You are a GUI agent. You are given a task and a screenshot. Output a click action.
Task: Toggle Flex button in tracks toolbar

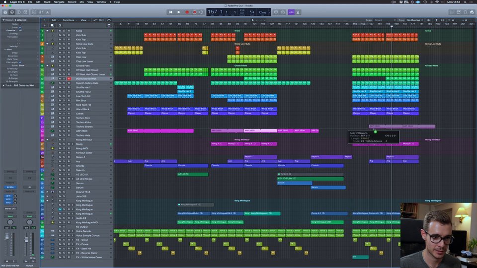[x=101, y=20]
